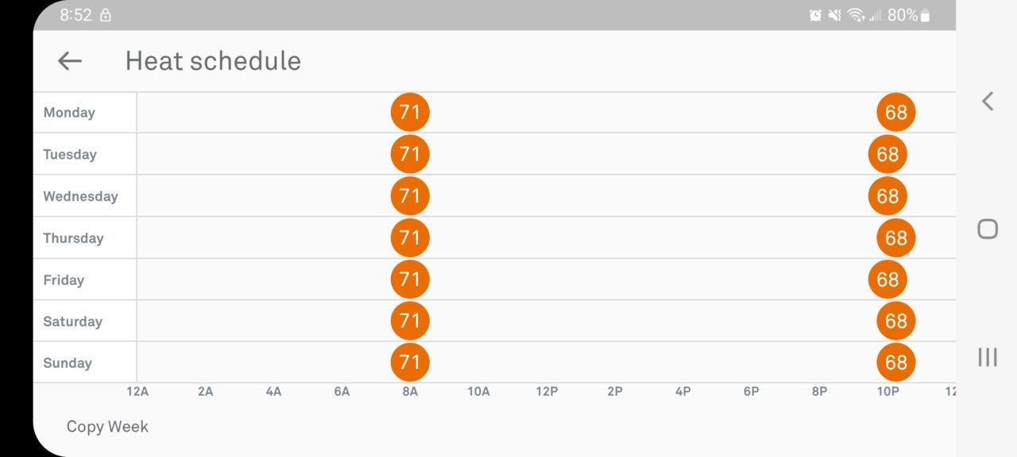Image resolution: width=1017 pixels, height=457 pixels.
Task: Tap the Wednesday row label
Action: (80, 196)
